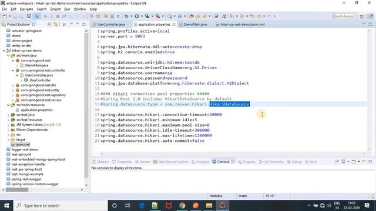Open the Navigate menu
Screen dimensions: 376x211
click(26, 9)
